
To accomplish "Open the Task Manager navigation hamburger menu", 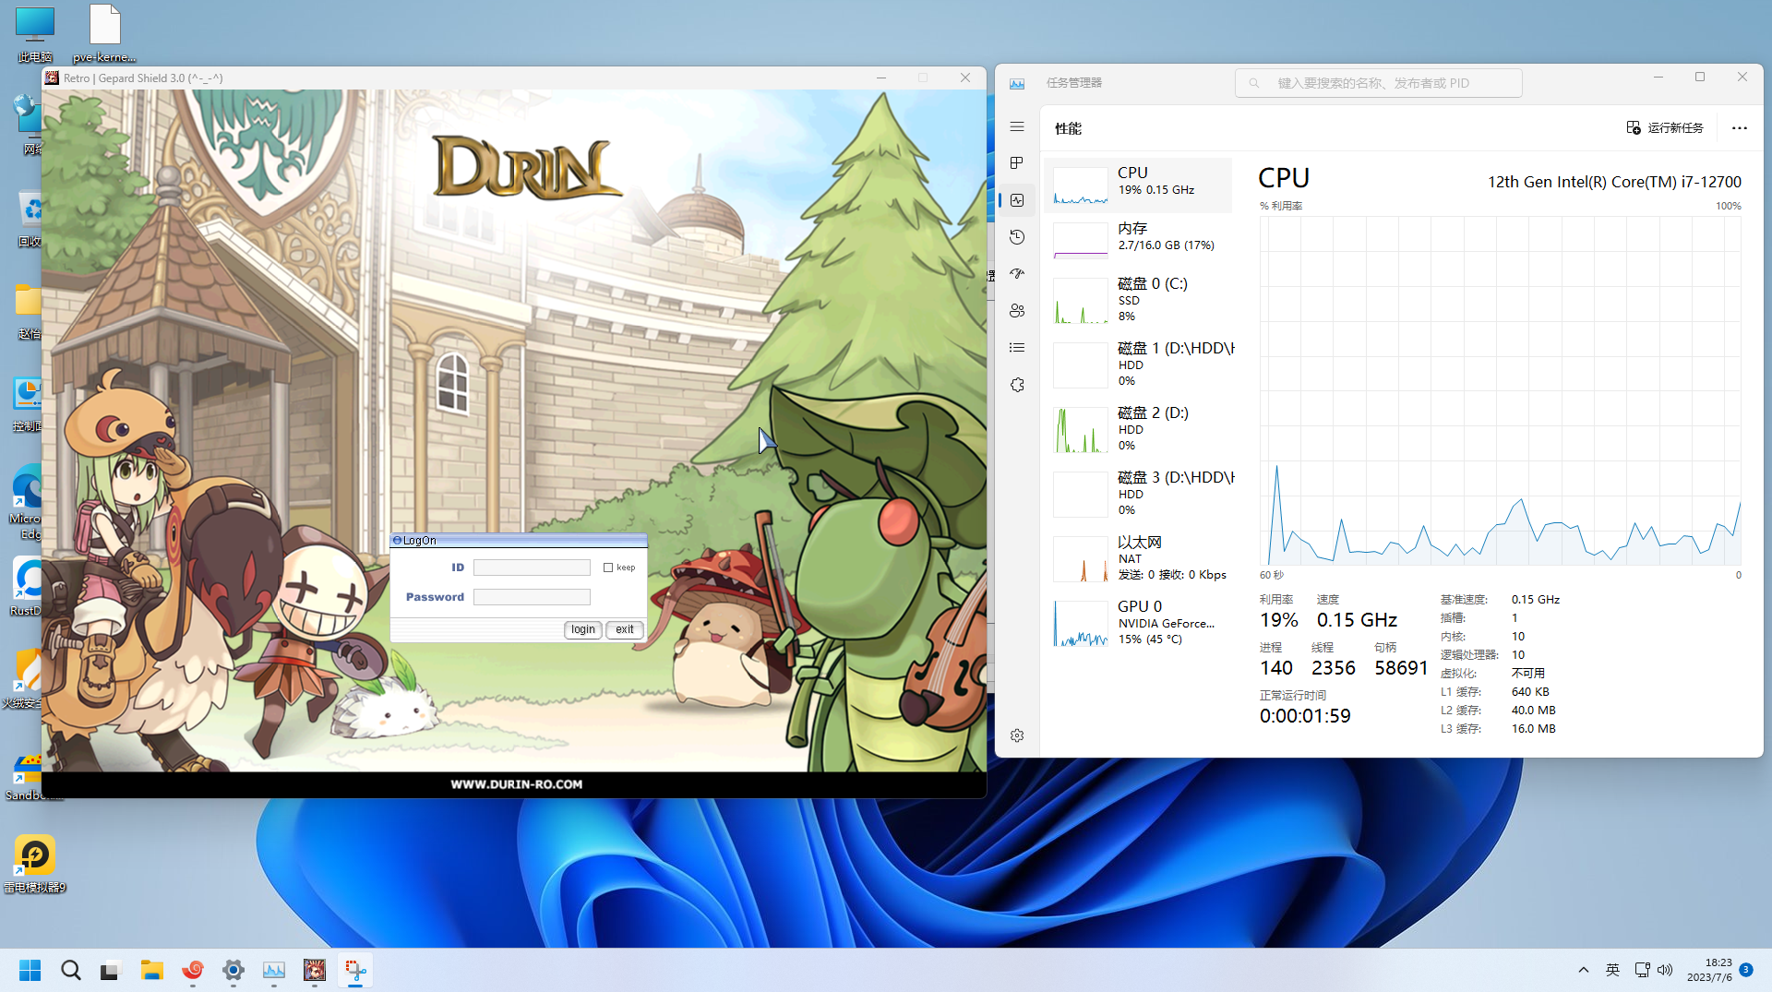I will pos(1016,126).
